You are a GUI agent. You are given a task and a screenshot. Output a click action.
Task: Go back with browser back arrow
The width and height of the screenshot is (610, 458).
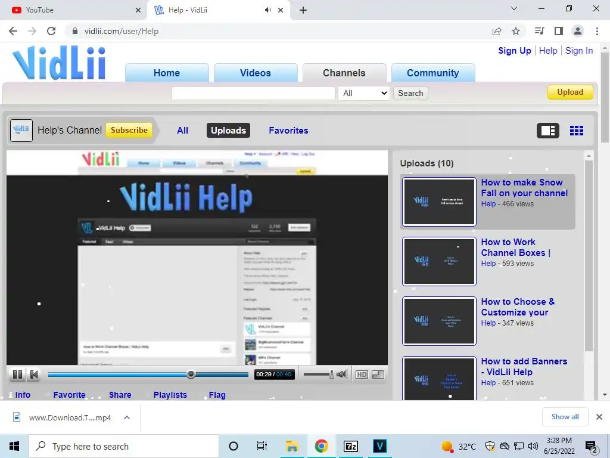(x=13, y=31)
